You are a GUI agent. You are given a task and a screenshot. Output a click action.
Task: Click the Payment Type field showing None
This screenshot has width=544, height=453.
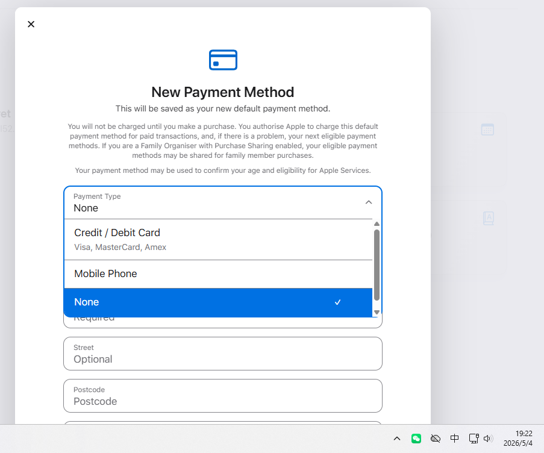(x=223, y=202)
